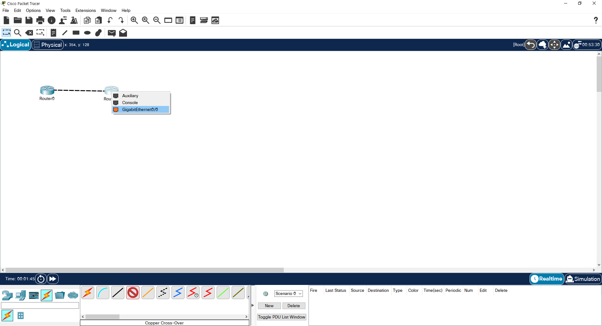
Task: Click the Power Cycle Devices button
Action: pos(41,279)
